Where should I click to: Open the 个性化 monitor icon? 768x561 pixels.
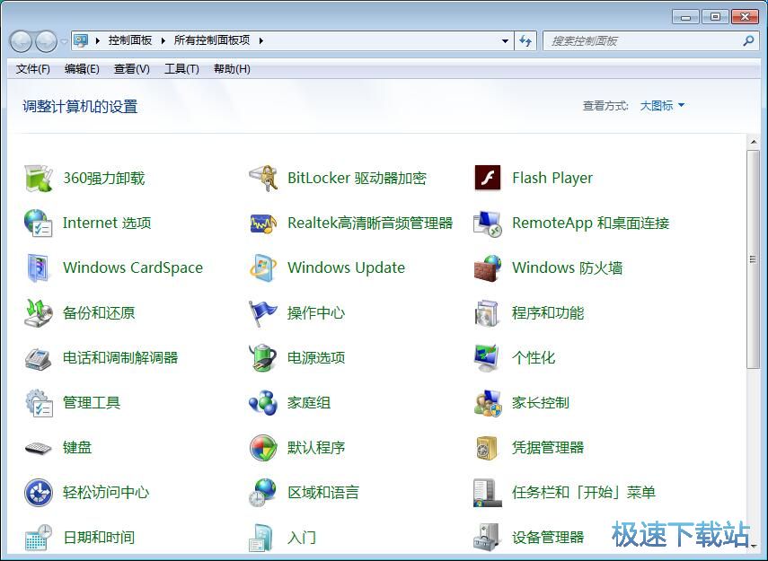[x=488, y=358]
